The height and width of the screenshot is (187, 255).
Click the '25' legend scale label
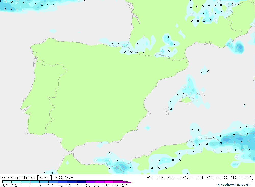[x=78, y=185]
